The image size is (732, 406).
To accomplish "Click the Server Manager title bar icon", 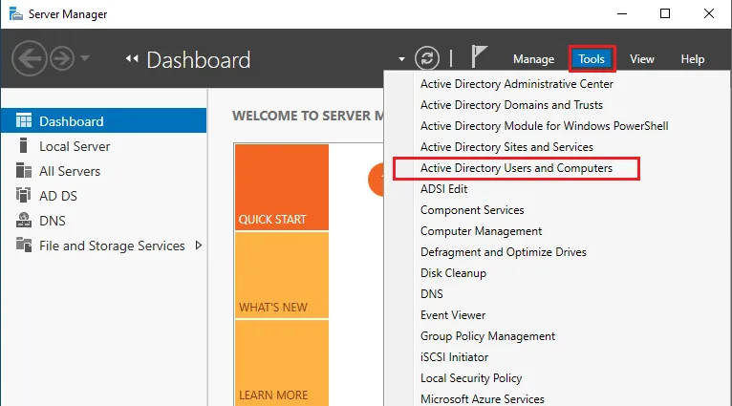I will [x=16, y=14].
